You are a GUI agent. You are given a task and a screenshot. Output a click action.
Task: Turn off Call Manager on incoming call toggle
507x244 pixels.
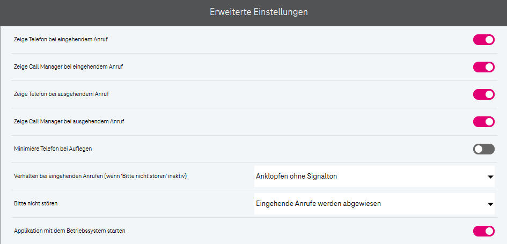(x=483, y=67)
